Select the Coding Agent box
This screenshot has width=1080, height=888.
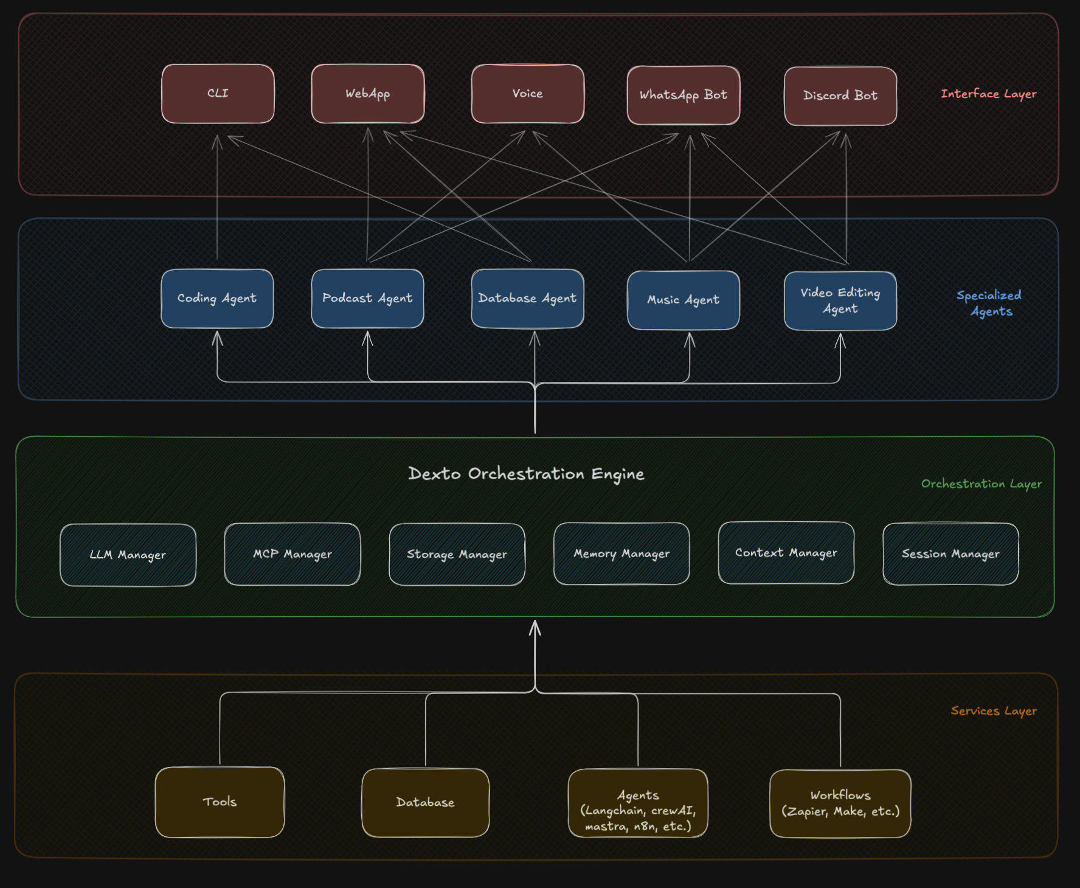pos(217,298)
